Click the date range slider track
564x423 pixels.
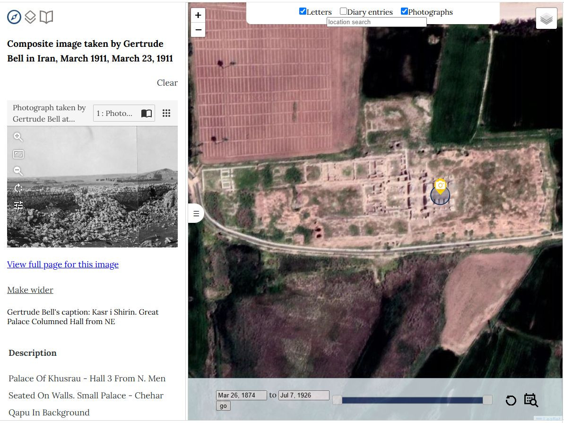[x=412, y=400]
